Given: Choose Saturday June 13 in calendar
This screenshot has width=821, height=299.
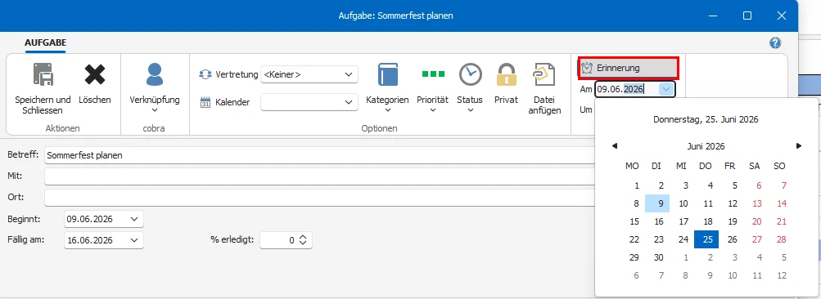Looking at the screenshot, I should tap(756, 204).
